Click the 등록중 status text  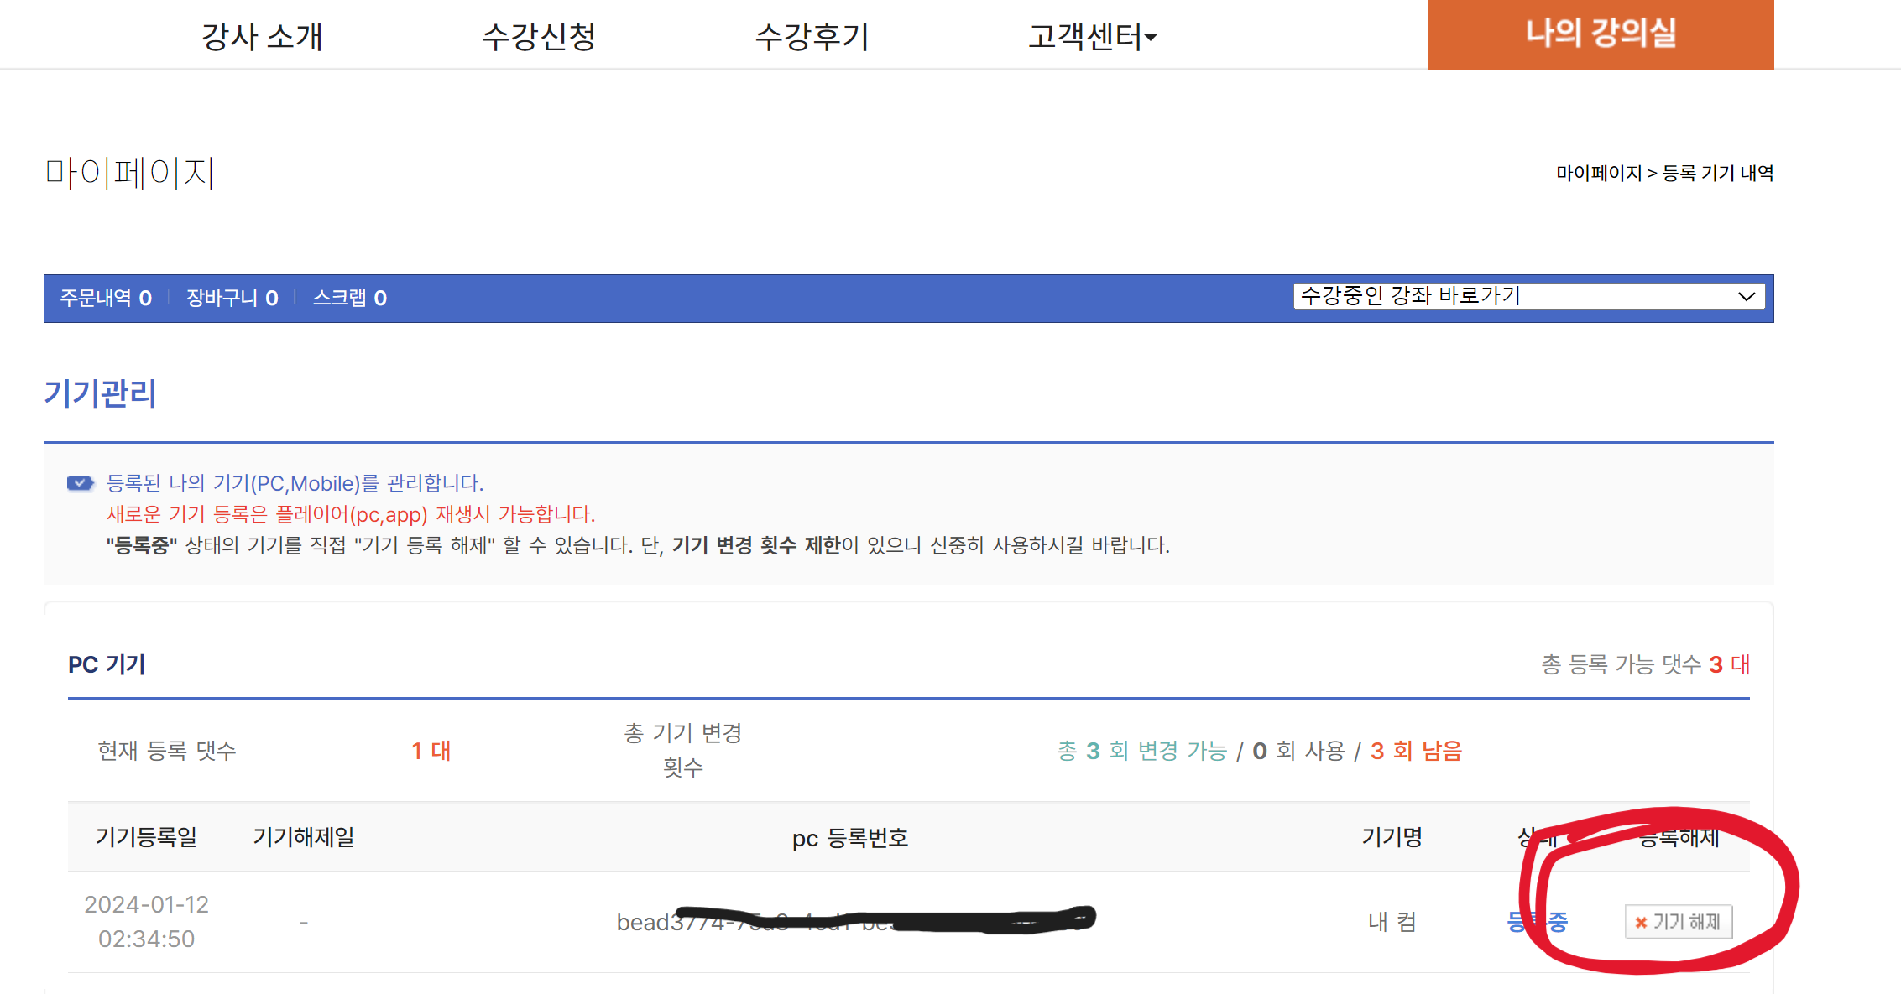[x=1537, y=922]
